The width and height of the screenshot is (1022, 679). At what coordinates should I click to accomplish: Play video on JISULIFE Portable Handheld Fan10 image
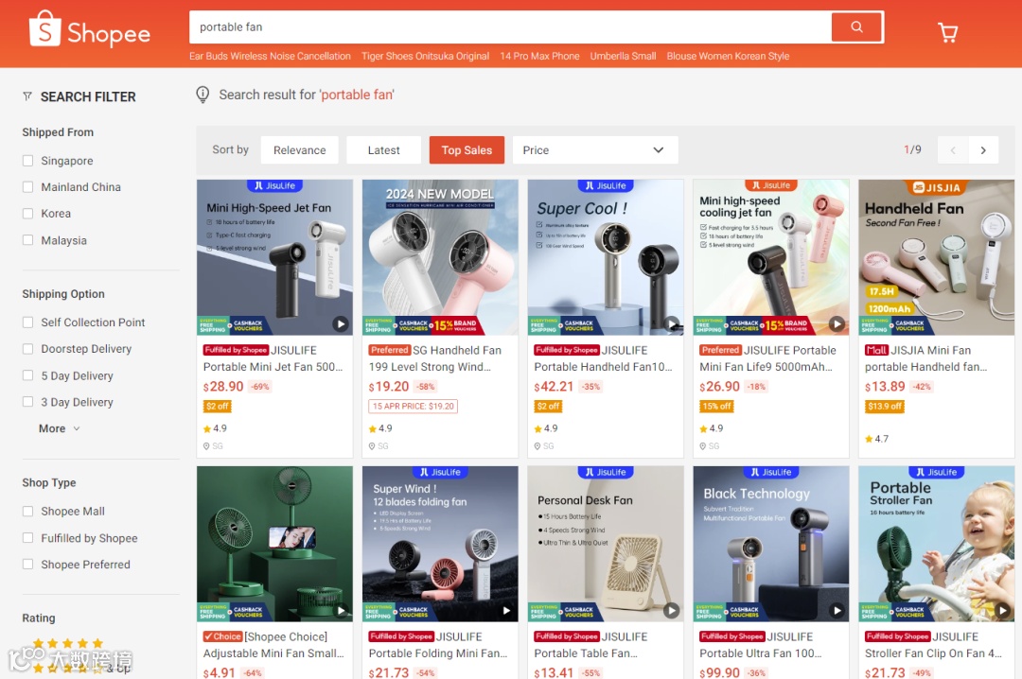tap(671, 323)
